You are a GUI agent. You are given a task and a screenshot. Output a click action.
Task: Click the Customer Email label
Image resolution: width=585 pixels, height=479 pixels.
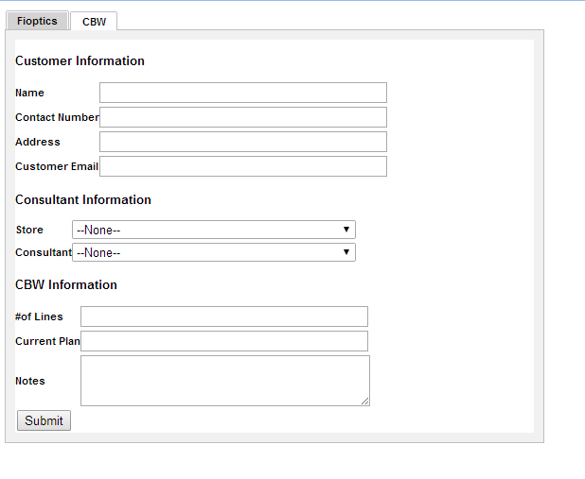coord(57,166)
